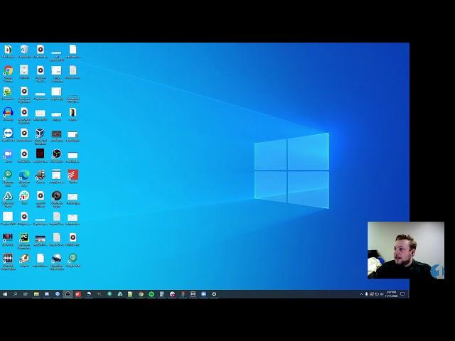Open the Windows Start menu
This screenshot has width=455, height=341.
(5, 294)
